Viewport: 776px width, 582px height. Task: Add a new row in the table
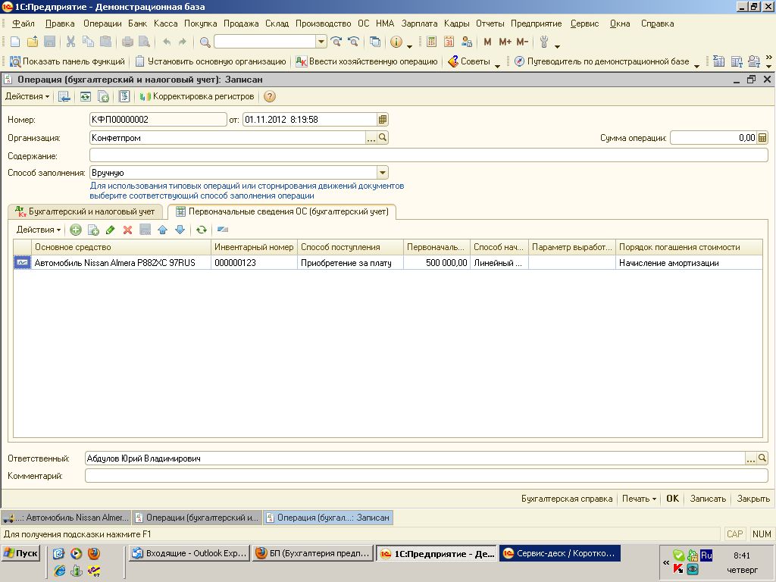(x=76, y=230)
